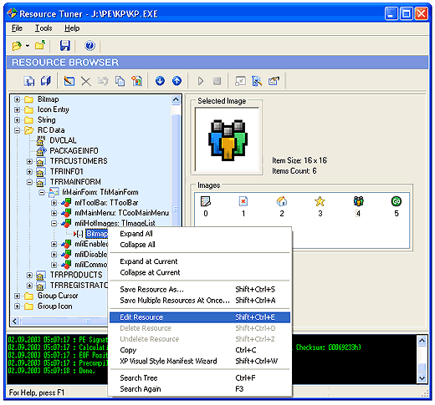Click the stop square toolbar icon
This screenshot has height=405, width=435.
click(217, 81)
